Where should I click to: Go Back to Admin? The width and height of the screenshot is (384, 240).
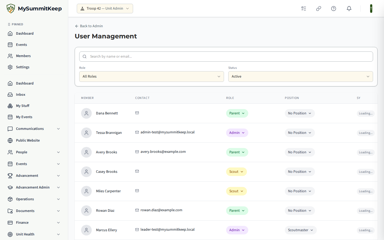[89, 26]
